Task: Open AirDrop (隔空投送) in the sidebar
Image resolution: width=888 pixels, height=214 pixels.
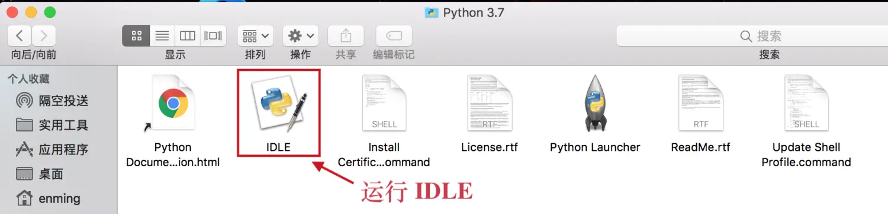Action: point(52,101)
